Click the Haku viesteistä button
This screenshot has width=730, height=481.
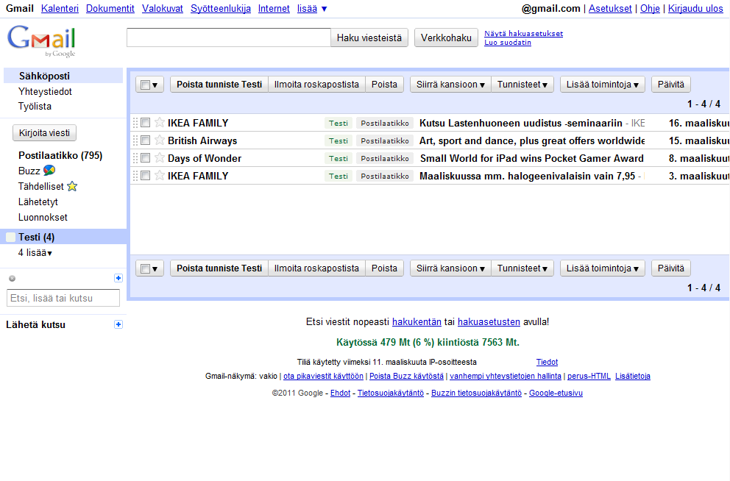(x=369, y=38)
